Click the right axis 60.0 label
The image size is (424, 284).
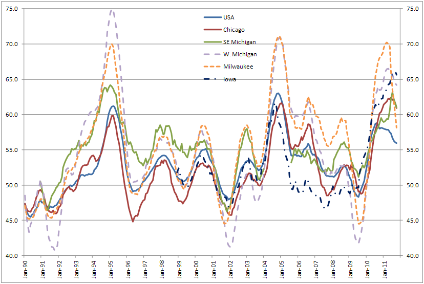(x=413, y=115)
